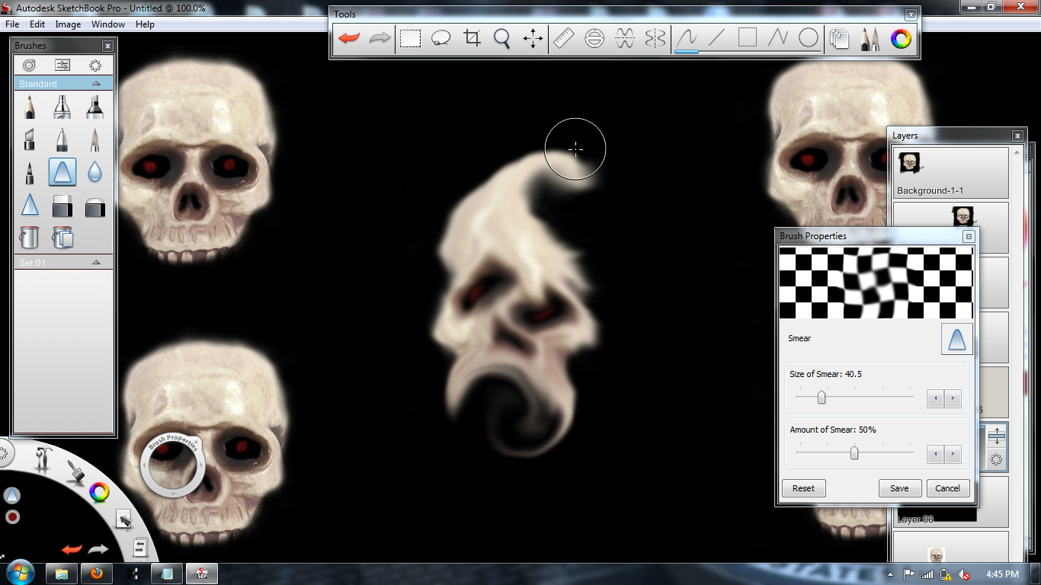Click the Size of Smear slider handle
The height and width of the screenshot is (585, 1041).
click(822, 397)
